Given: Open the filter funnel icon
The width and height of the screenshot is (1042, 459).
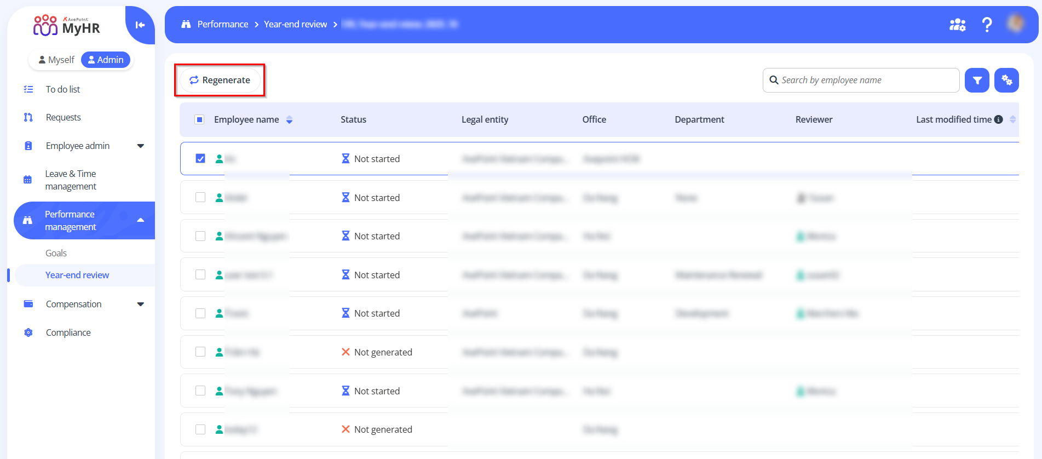Looking at the screenshot, I should point(977,81).
